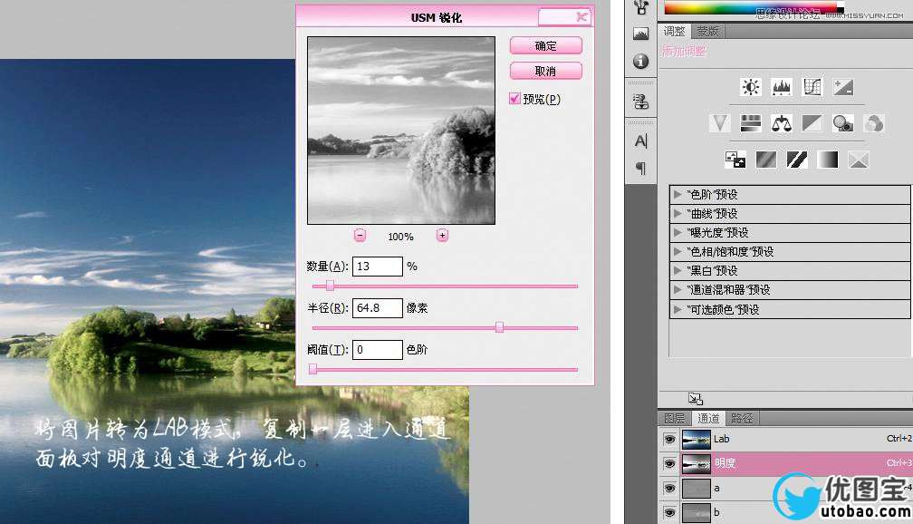Image resolution: width=913 pixels, height=524 pixels.
Task: Open the Histogram panel icon
Action: tap(641, 34)
